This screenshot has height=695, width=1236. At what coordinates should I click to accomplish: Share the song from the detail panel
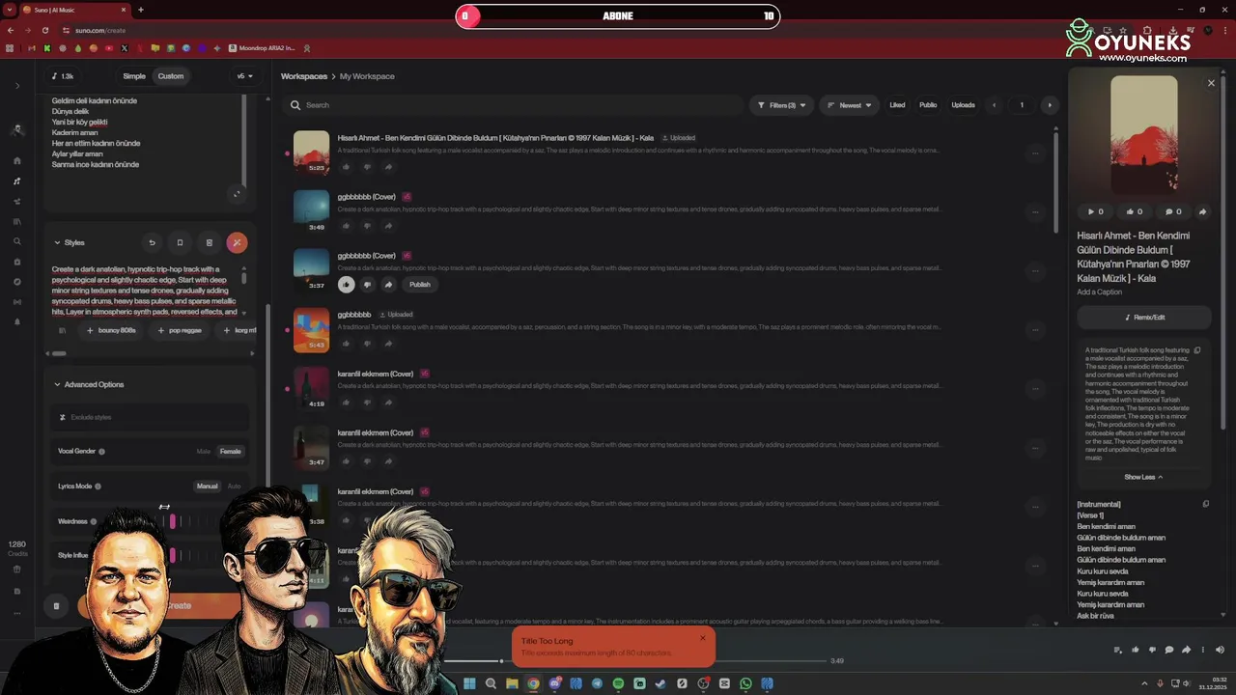coord(1202,211)
